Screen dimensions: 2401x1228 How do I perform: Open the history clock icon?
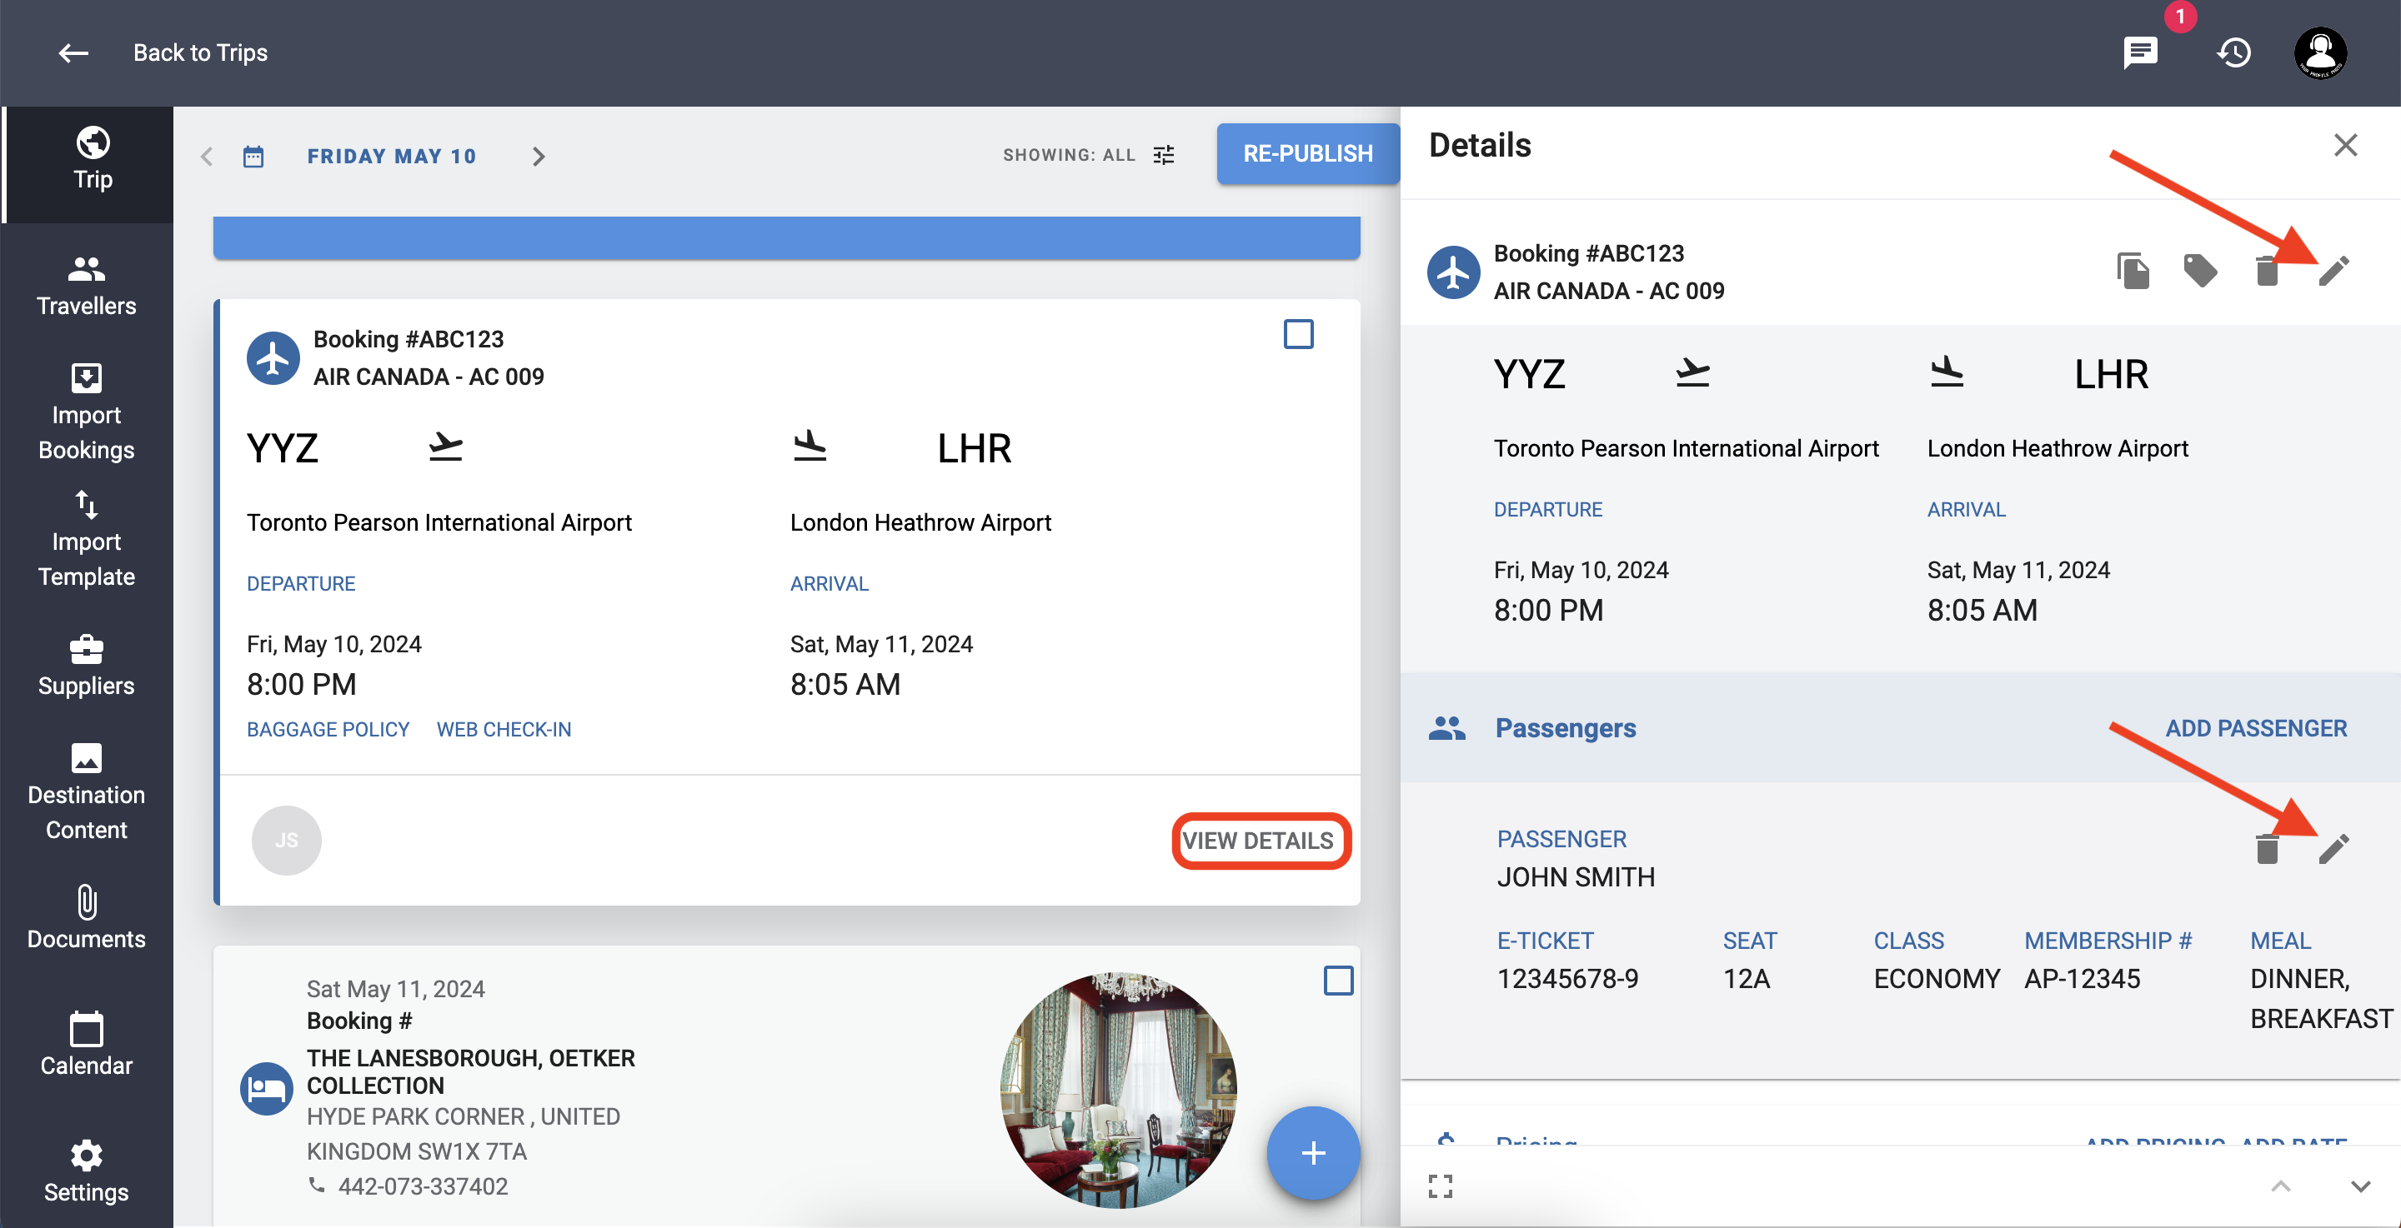click(x=2234, y=53)
